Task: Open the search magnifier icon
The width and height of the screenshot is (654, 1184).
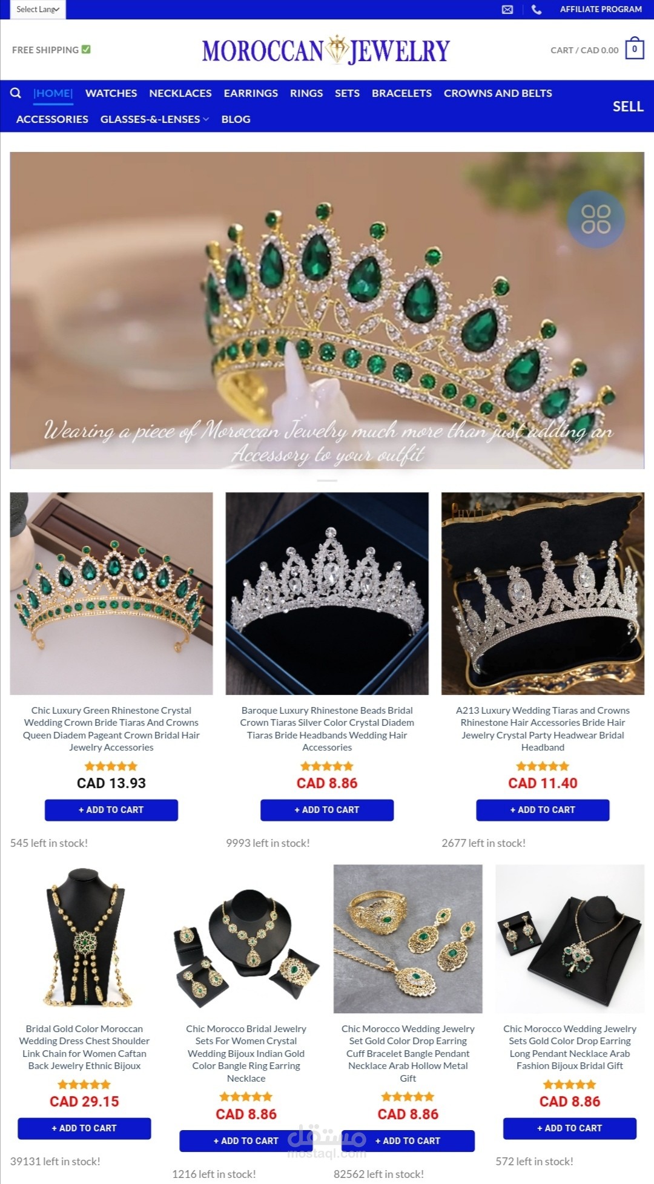Action: (x=16, y=93)
